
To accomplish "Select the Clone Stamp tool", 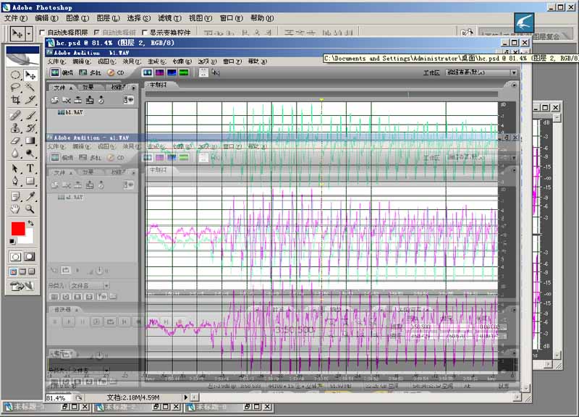I will 15,128.
